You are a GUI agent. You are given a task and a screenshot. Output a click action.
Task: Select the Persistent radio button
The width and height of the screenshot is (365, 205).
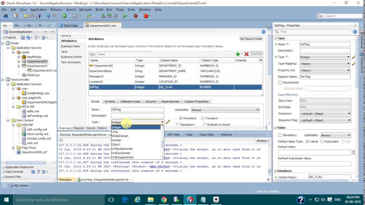tap(181, 118)
